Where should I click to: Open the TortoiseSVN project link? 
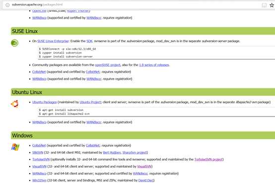tap(208, 160)
